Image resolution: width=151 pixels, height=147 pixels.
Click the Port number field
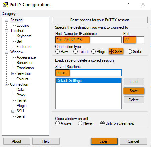click(x=134, y=40)
